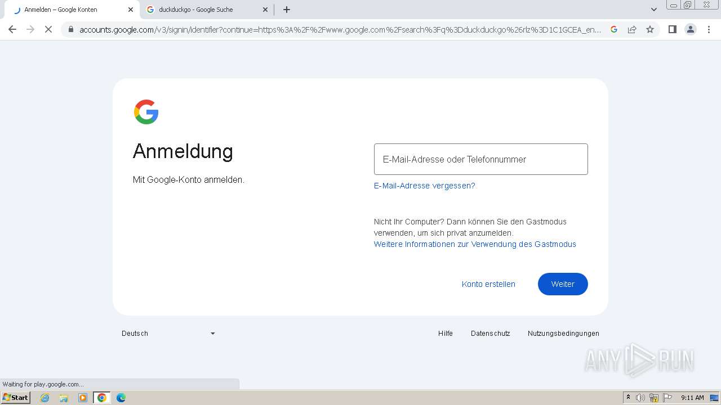Click the Google icon in the address bar
The width and height of the screenshot is (721, 405).
[614, 29]
